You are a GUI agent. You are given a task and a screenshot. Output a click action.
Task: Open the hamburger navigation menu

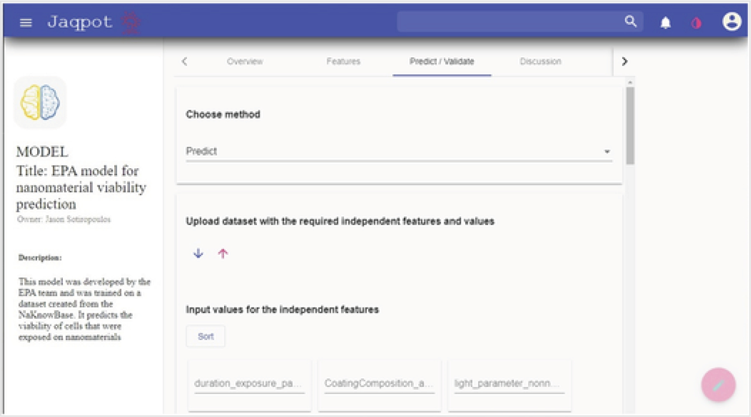[x=26, y=23]
